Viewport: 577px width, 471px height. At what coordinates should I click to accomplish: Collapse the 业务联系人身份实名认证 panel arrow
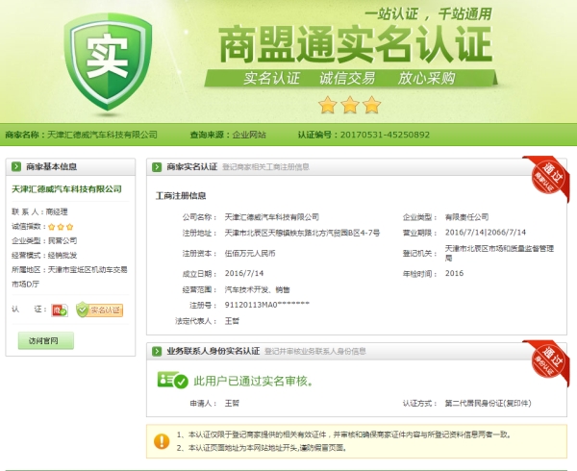click(157, 352)
